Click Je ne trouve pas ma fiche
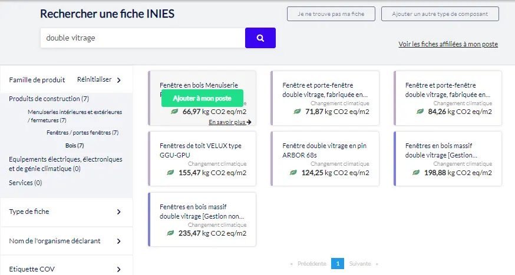 tap(331, 14)
